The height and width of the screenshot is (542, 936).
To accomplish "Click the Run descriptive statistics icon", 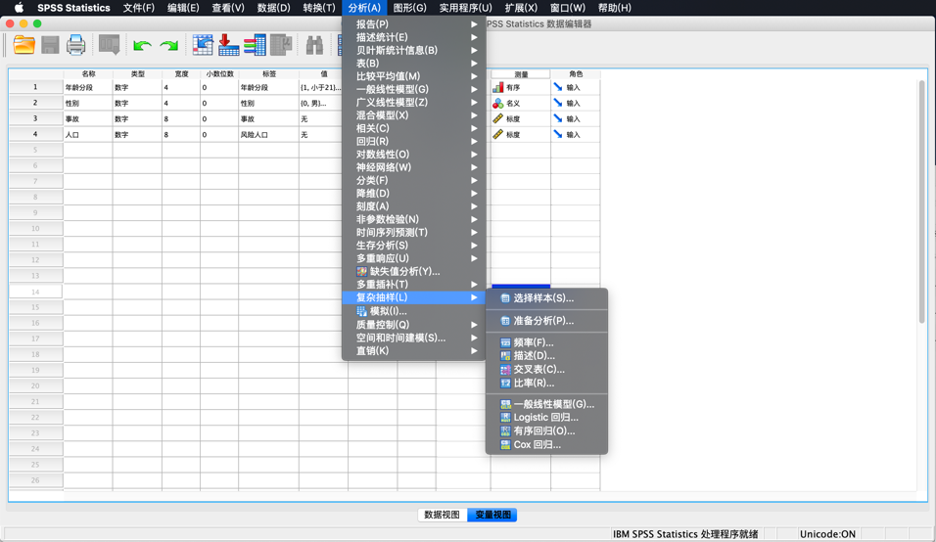I will coord(281,45).
